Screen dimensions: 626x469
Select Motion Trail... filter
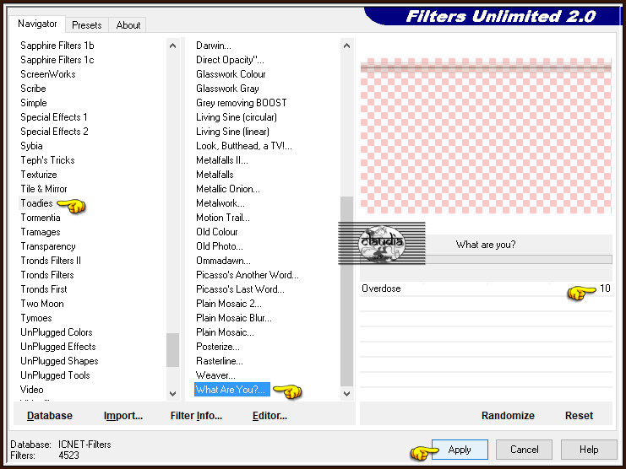[x=222, y=218]
